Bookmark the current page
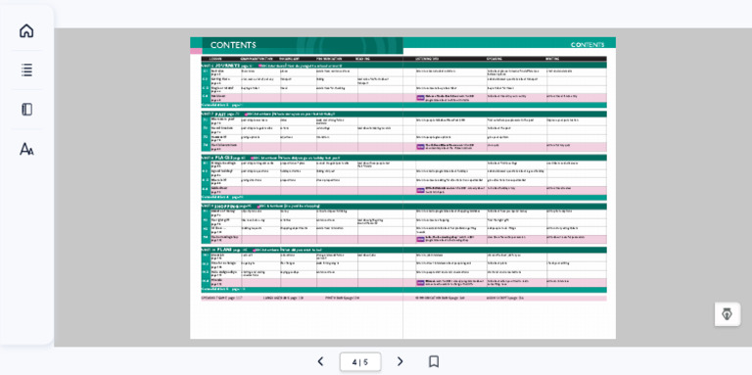Screen dimensions: 752x375 click(434, 361)
